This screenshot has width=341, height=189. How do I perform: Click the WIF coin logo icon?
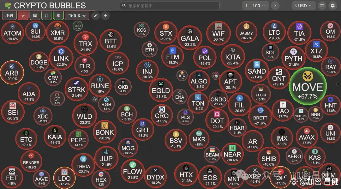pos(218,27)
